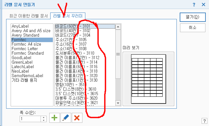This screenshot has height=126, width=209.
Task: Click the help icon at bottom right corner
Action: pos(204,121)
